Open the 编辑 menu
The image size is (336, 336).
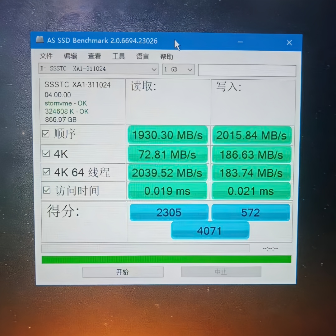(x=70, y=56)
